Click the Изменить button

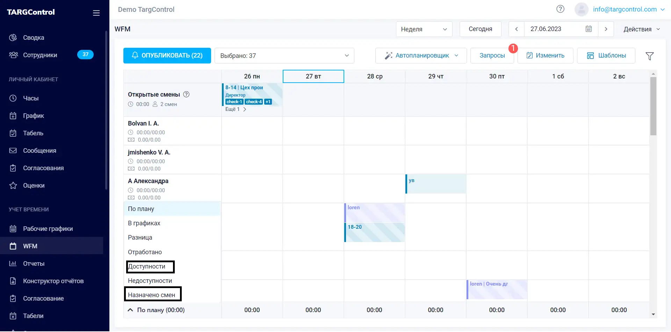tap(545, 56)
